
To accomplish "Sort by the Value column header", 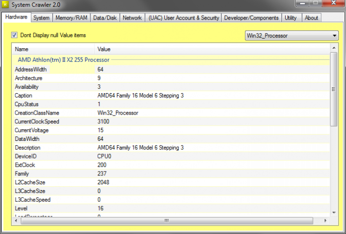I will pos(212,49).
